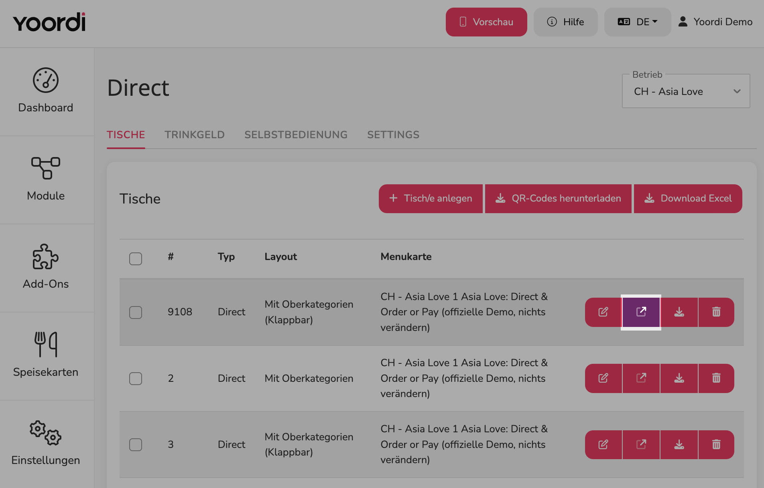Screen dimensions: 764x488
Task: Download QR code for table 3
Action: [679, 445]
